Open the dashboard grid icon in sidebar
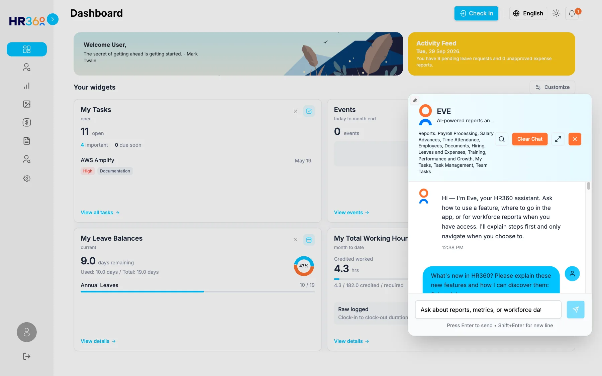 click(27, 49)
